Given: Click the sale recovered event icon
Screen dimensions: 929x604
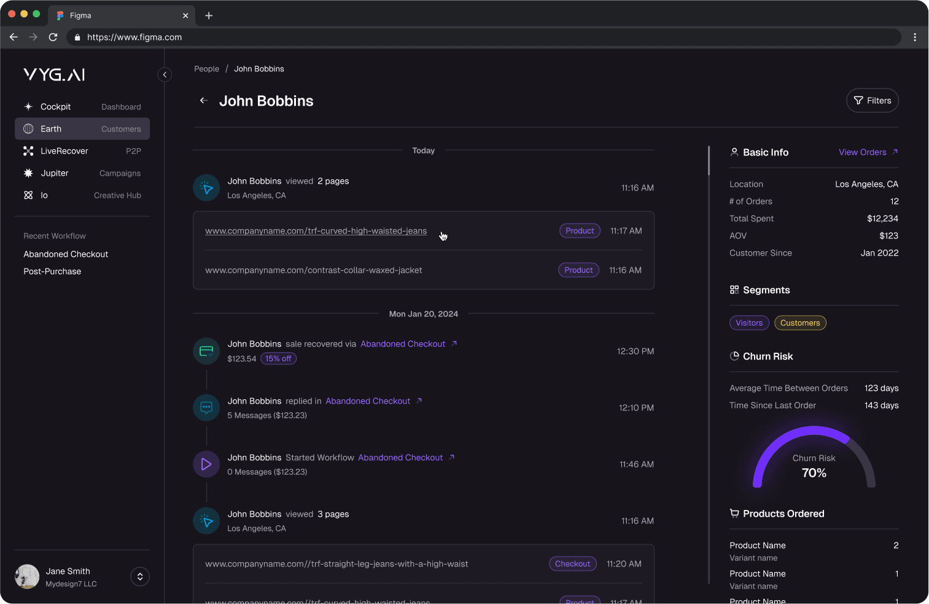Looking at the screenshot, I should (x=206, y=351).
